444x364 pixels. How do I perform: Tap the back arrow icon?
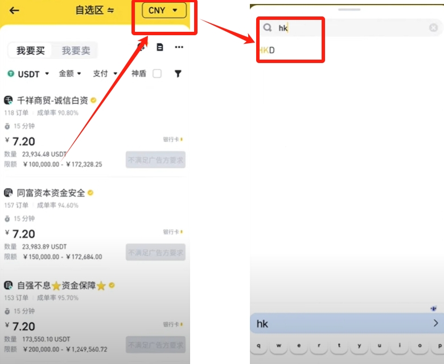(14, 10)
